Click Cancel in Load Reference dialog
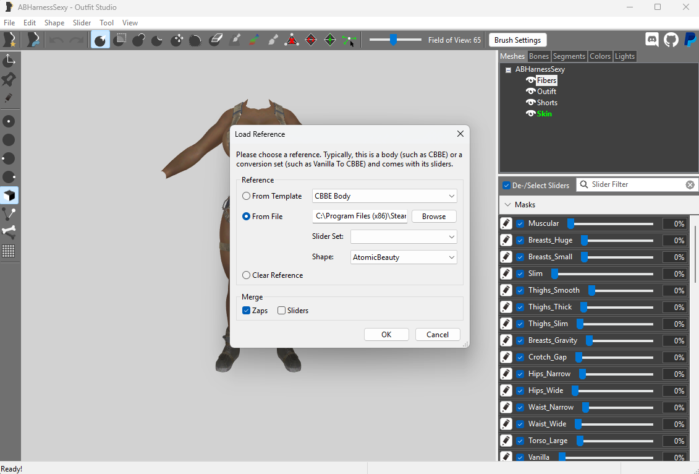This screenshot has width=699, height=474. [438, 335]
